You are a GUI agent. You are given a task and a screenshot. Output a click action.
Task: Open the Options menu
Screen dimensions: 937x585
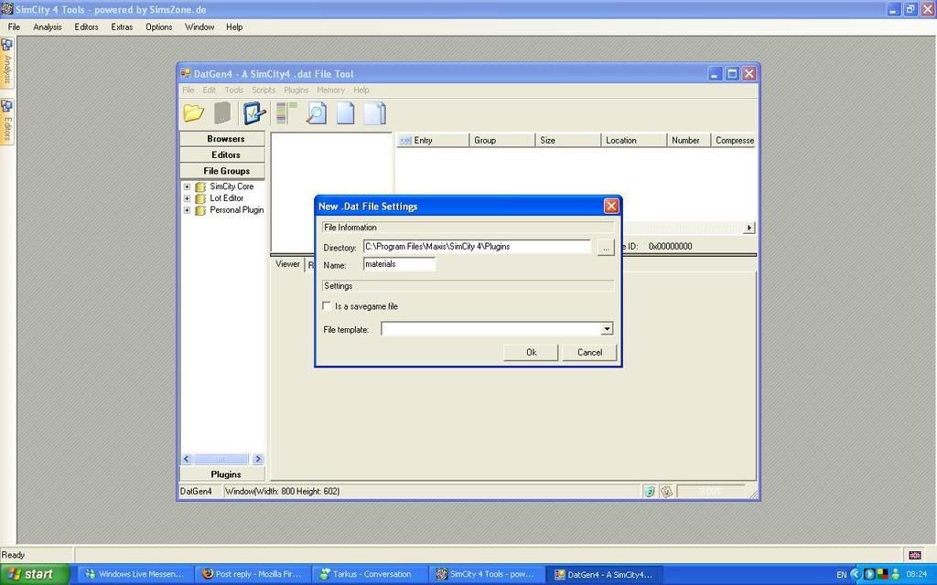coord(159,27)
